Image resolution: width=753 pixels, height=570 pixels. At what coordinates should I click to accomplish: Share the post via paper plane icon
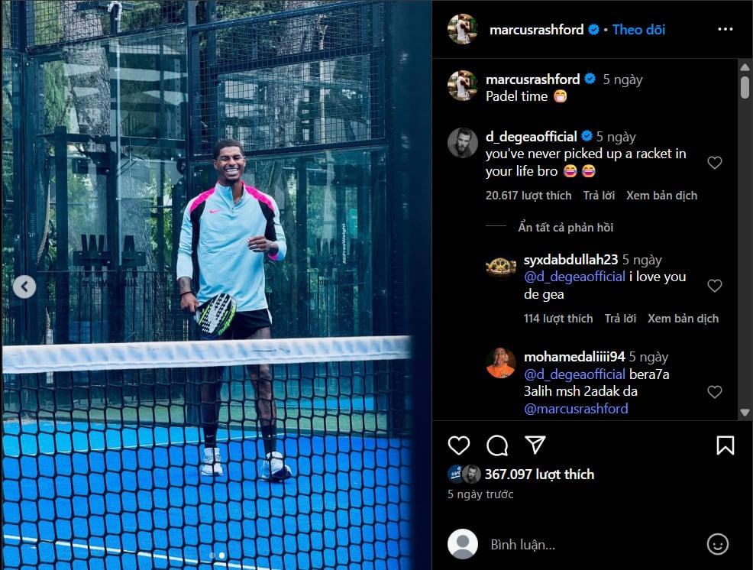(535, 445)
